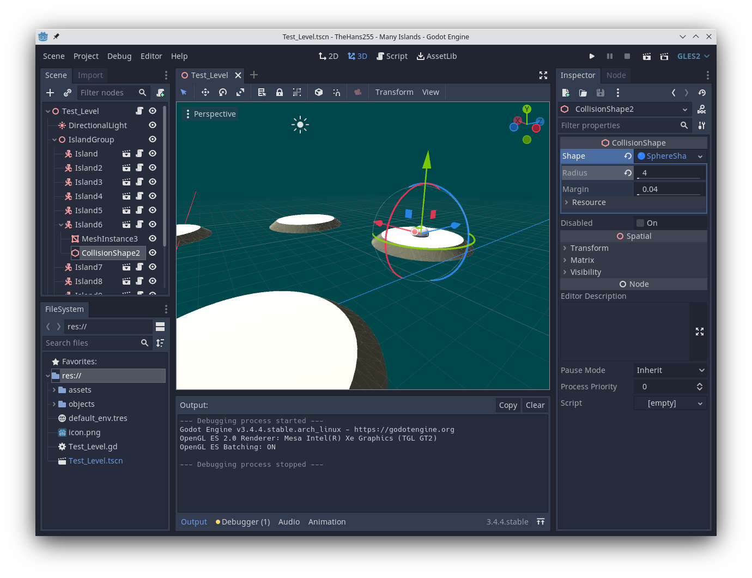Click the Search files input field
This screenshot has height=578, width=752.
point(97,343)
